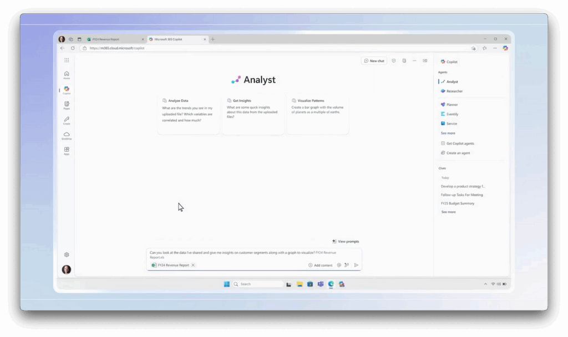The image size is (568, 337).
Task: Open the Follow-up Tasks For Meeting chat
Action: pyautogui.click(x=462, y=195)
